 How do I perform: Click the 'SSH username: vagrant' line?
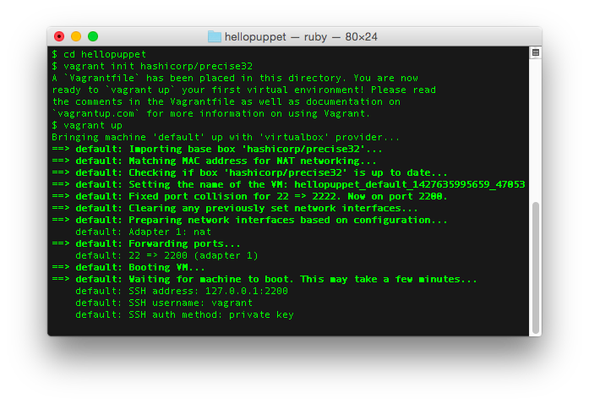pos(164,303)
